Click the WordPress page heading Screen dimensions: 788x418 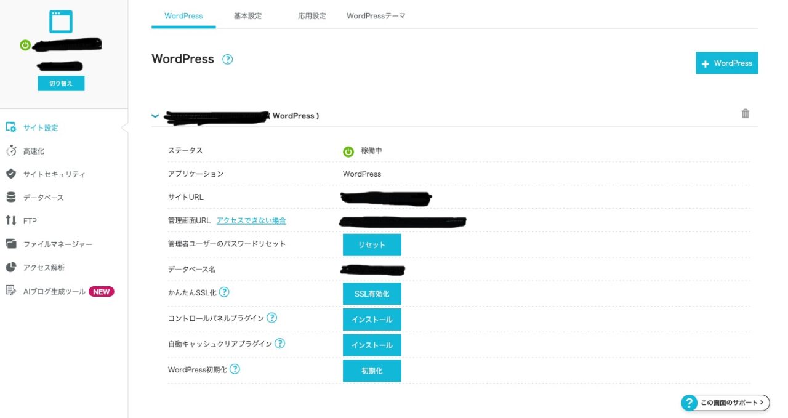(183, 59)
